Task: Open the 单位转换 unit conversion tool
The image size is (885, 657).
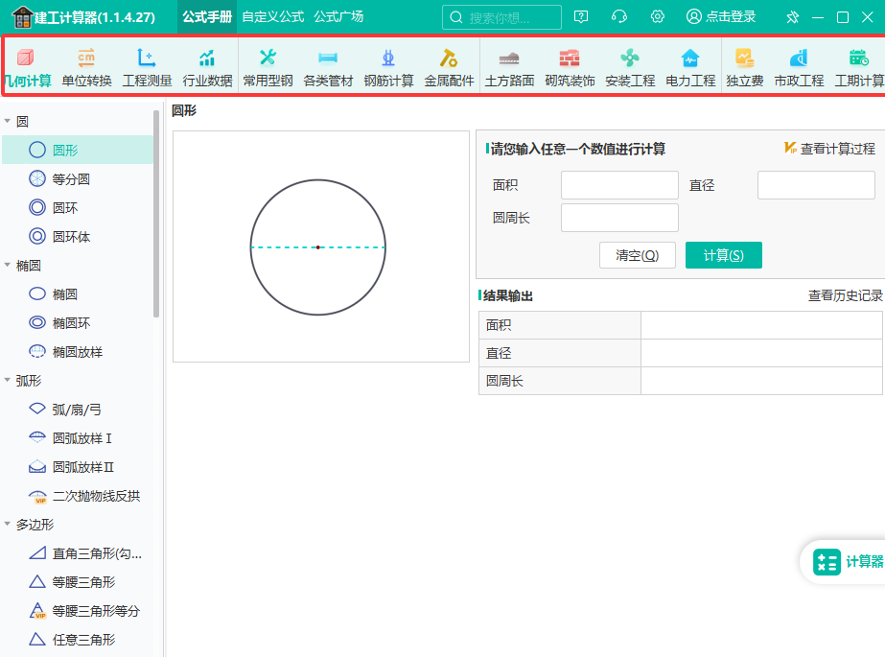Action: (86, 67)
